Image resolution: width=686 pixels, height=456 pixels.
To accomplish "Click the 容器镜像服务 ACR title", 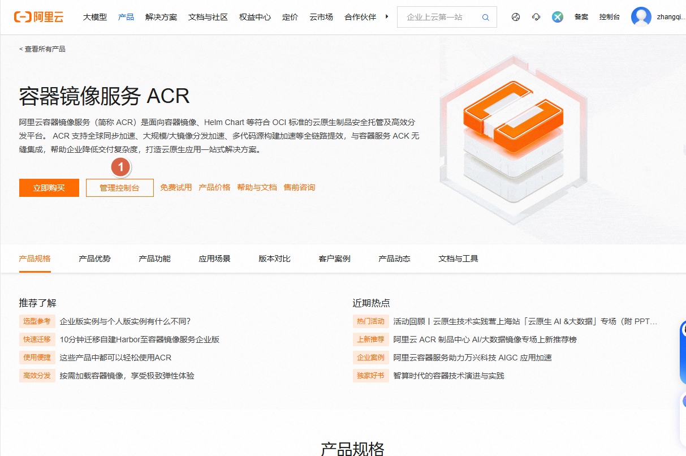I will [104, 96].
